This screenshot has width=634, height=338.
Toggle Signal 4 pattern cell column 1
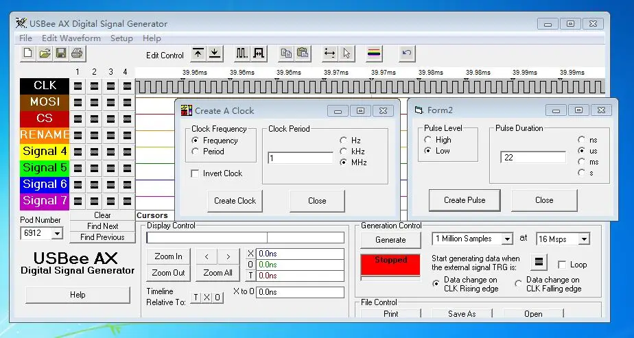pyautogui.click(x=78, y=152)
